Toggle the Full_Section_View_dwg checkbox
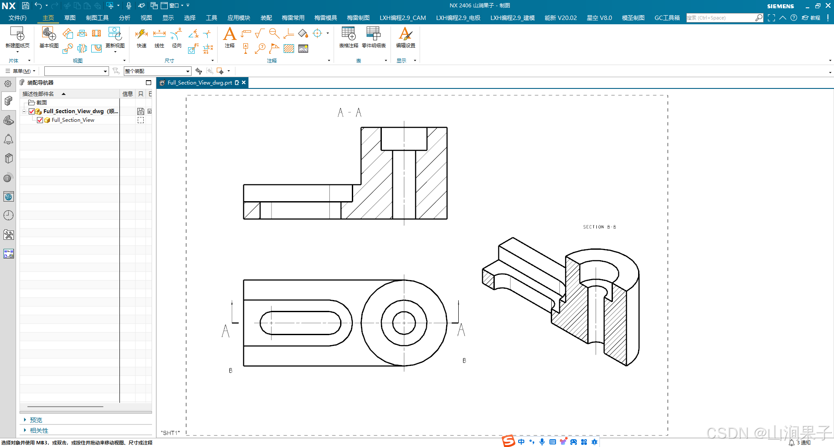Viewport: 834px width, 447px height. [32, 111]
